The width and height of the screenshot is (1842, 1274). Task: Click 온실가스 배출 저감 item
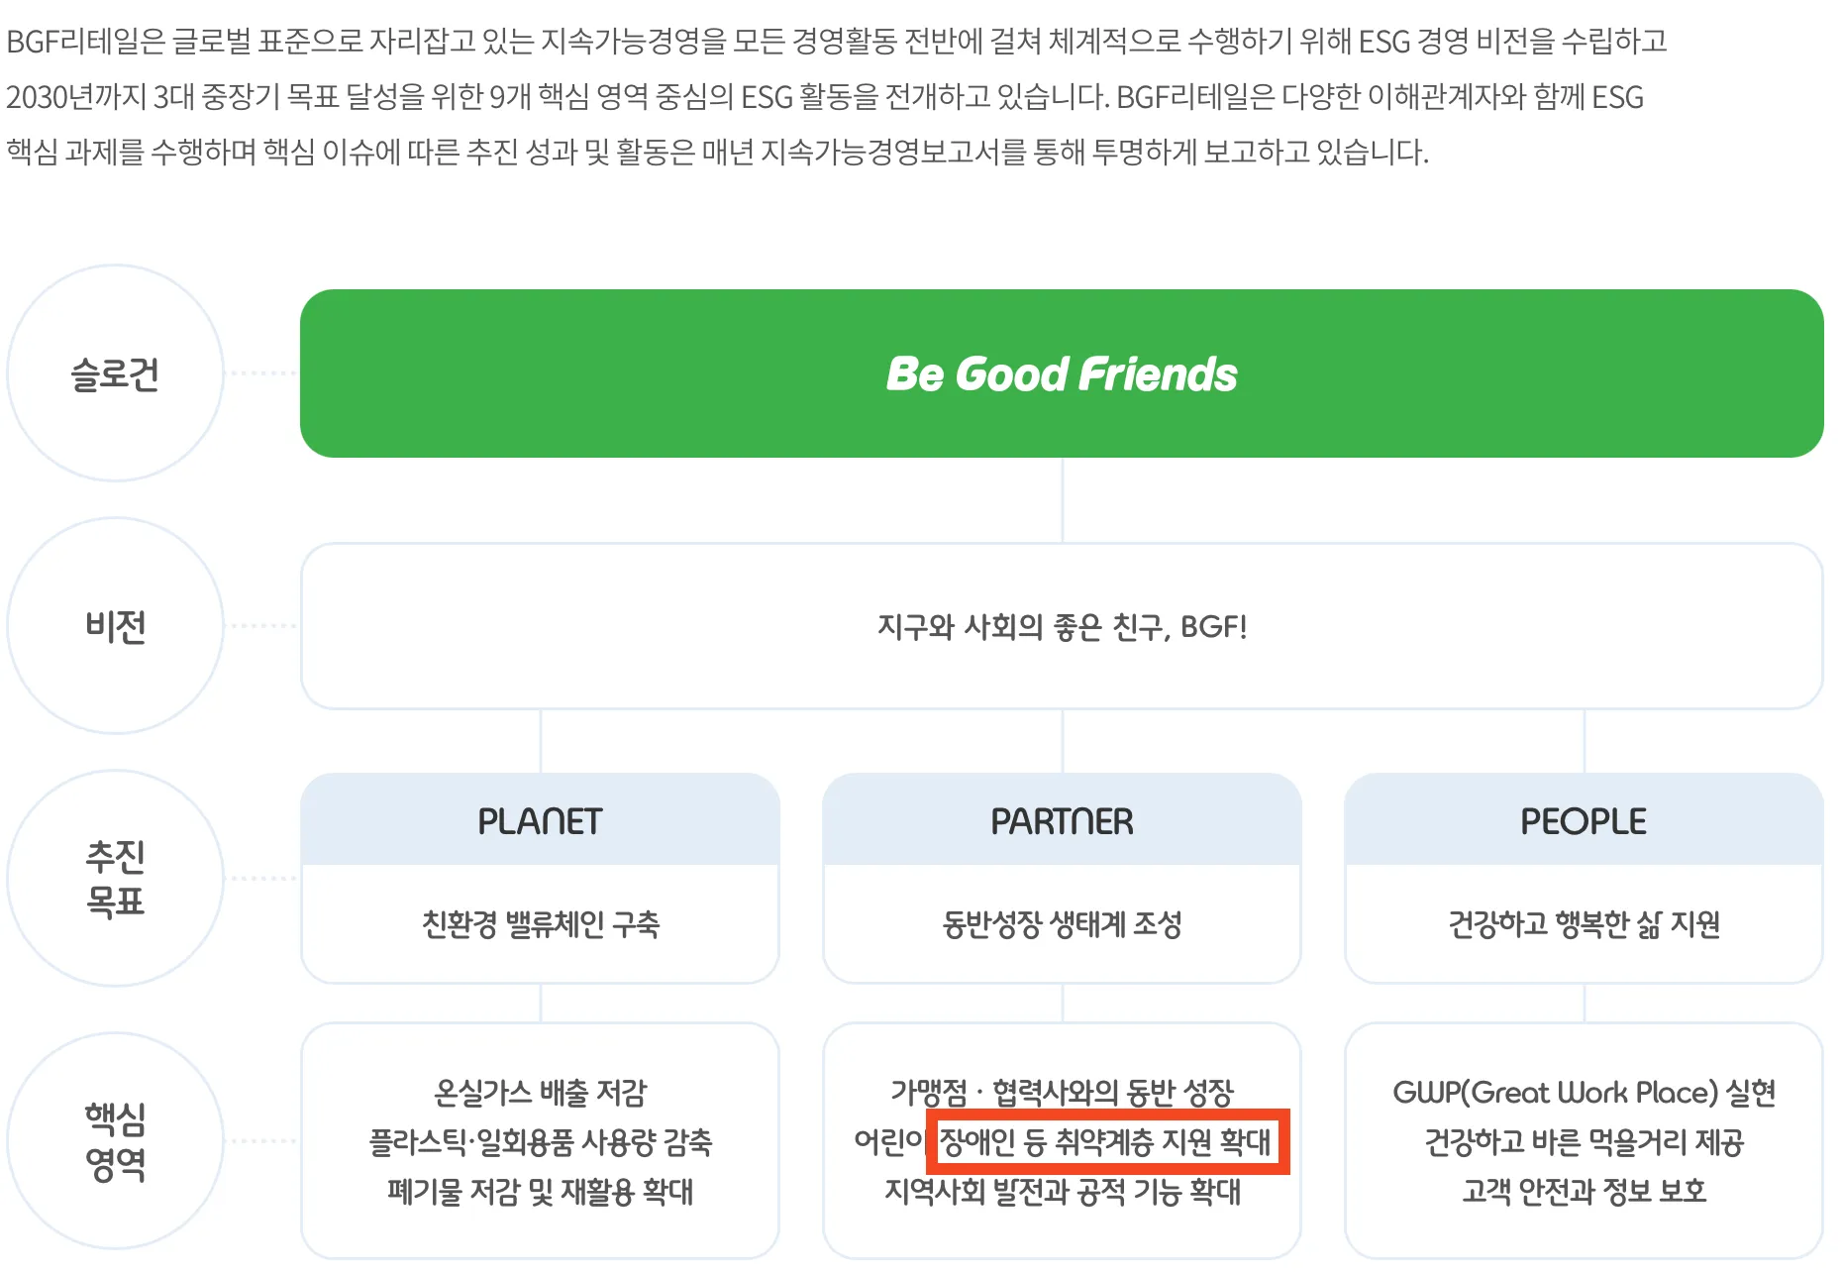pos(540,1093)
